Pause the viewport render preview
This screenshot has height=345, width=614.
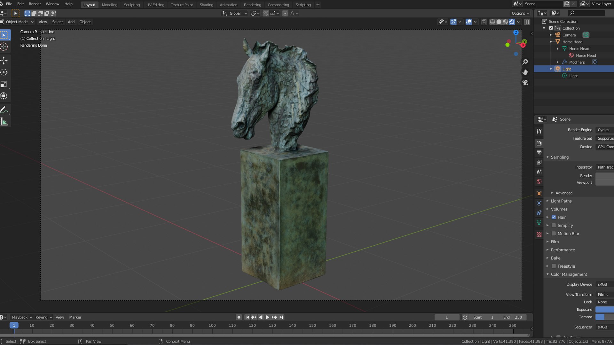click(527, 22)
